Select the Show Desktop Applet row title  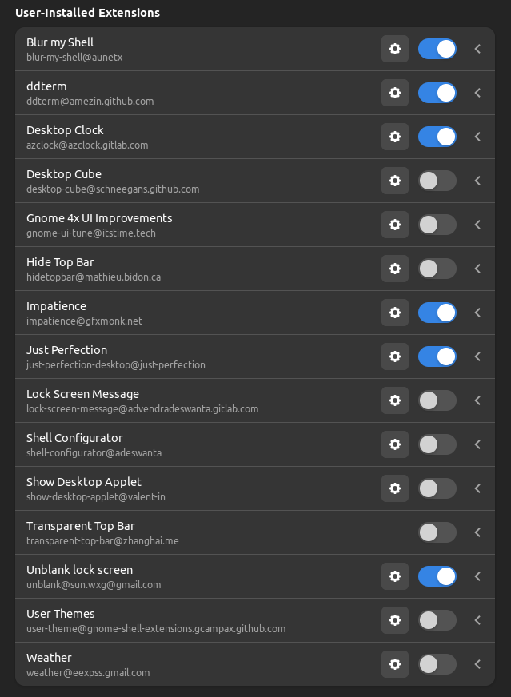(84, 482)
